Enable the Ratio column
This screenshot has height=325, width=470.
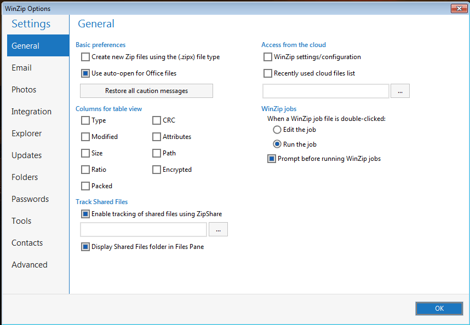85,170
